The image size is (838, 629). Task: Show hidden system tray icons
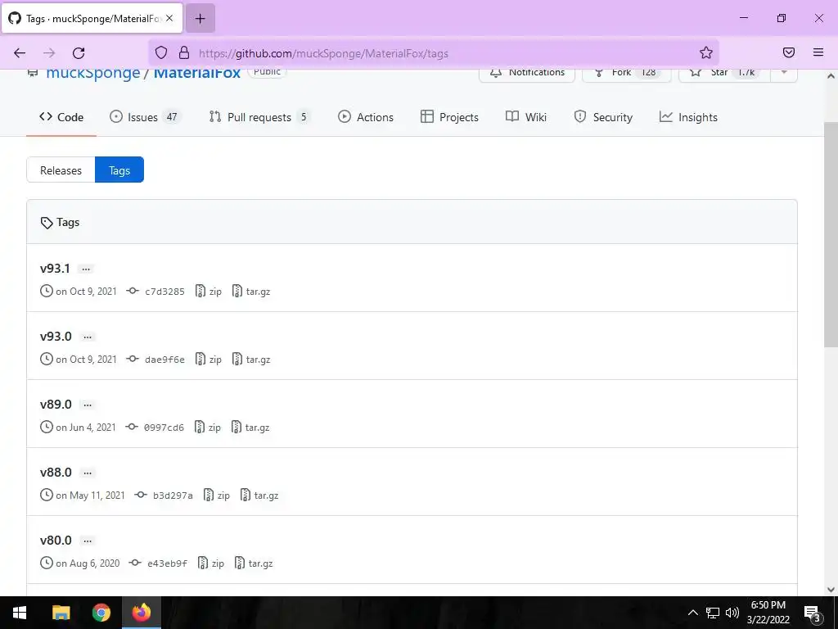692,613
